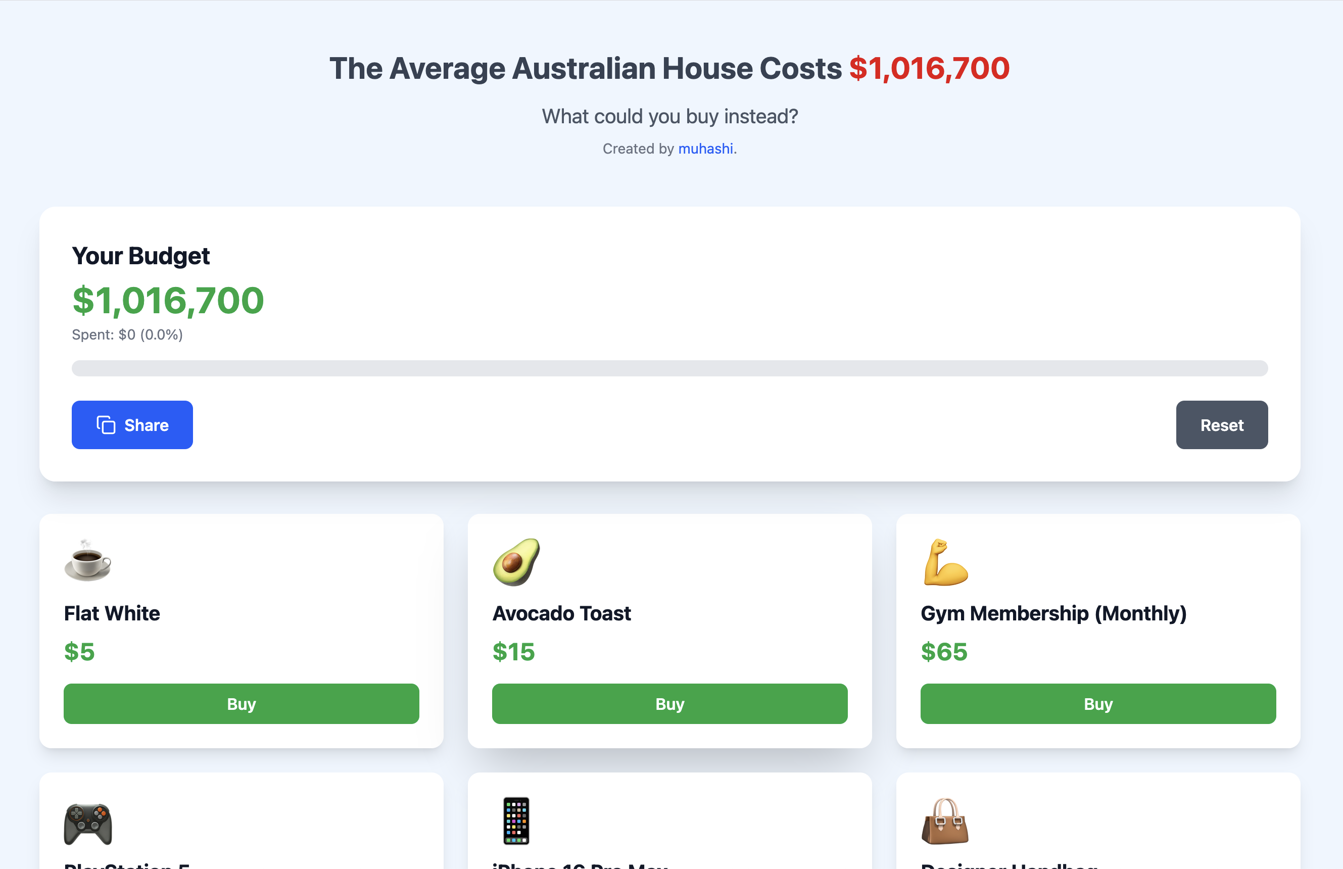Image resolution: width=1343 pixels, height=869 pixels.
Task: Click the coffee cup emoji on Flat White card
Action: point(86,560)
